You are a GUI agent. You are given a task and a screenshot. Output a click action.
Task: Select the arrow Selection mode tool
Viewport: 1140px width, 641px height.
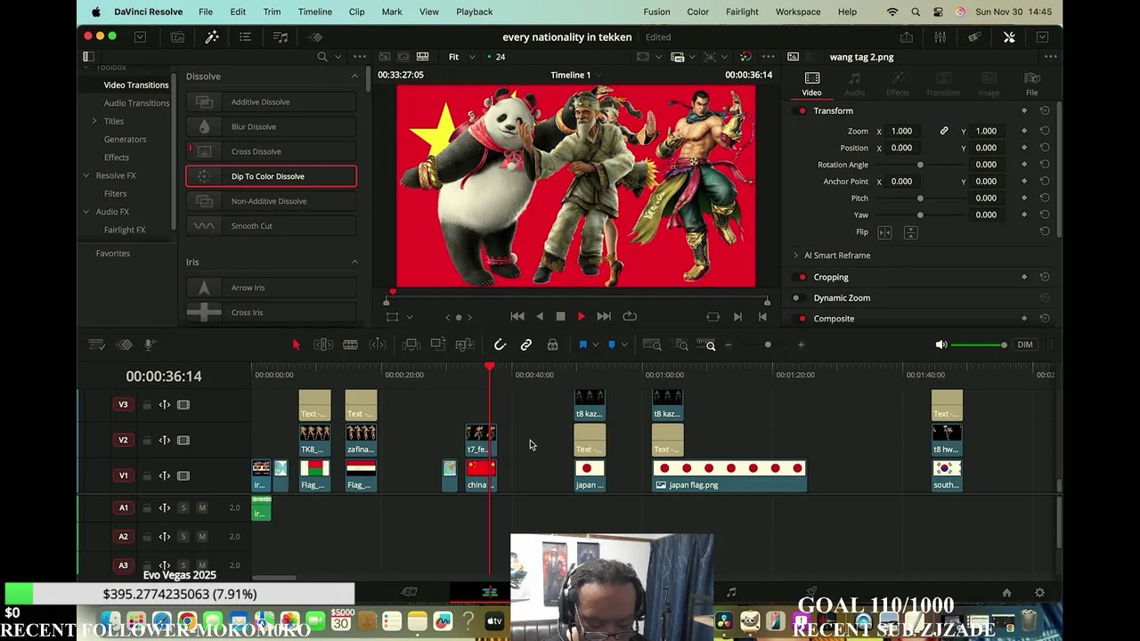coord(297,345)
